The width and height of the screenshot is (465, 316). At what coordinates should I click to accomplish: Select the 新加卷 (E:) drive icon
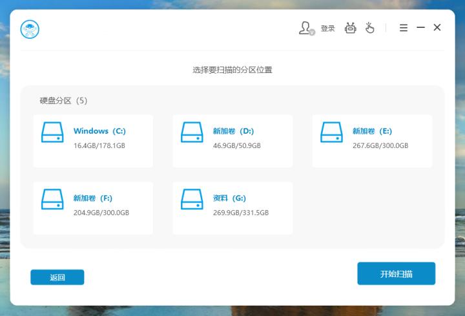(x=331, y=132)
